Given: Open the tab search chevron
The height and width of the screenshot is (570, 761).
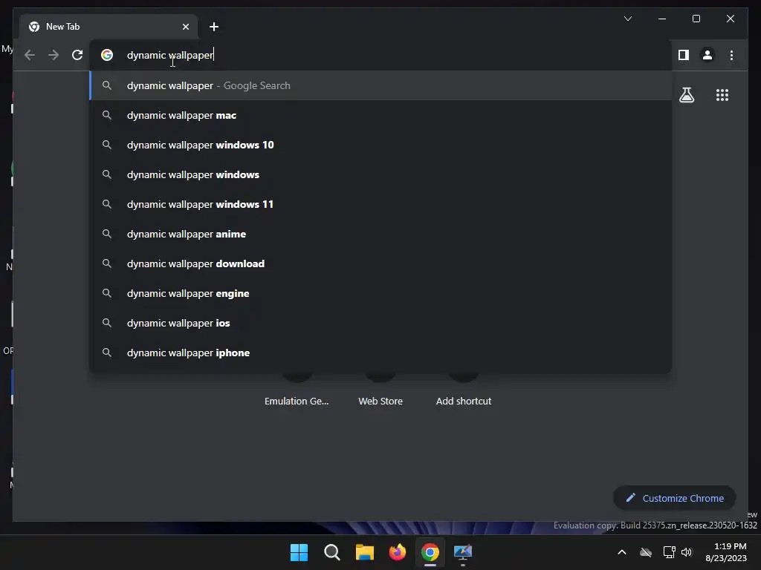Looking at the screenshot, I should click(627, 19).
